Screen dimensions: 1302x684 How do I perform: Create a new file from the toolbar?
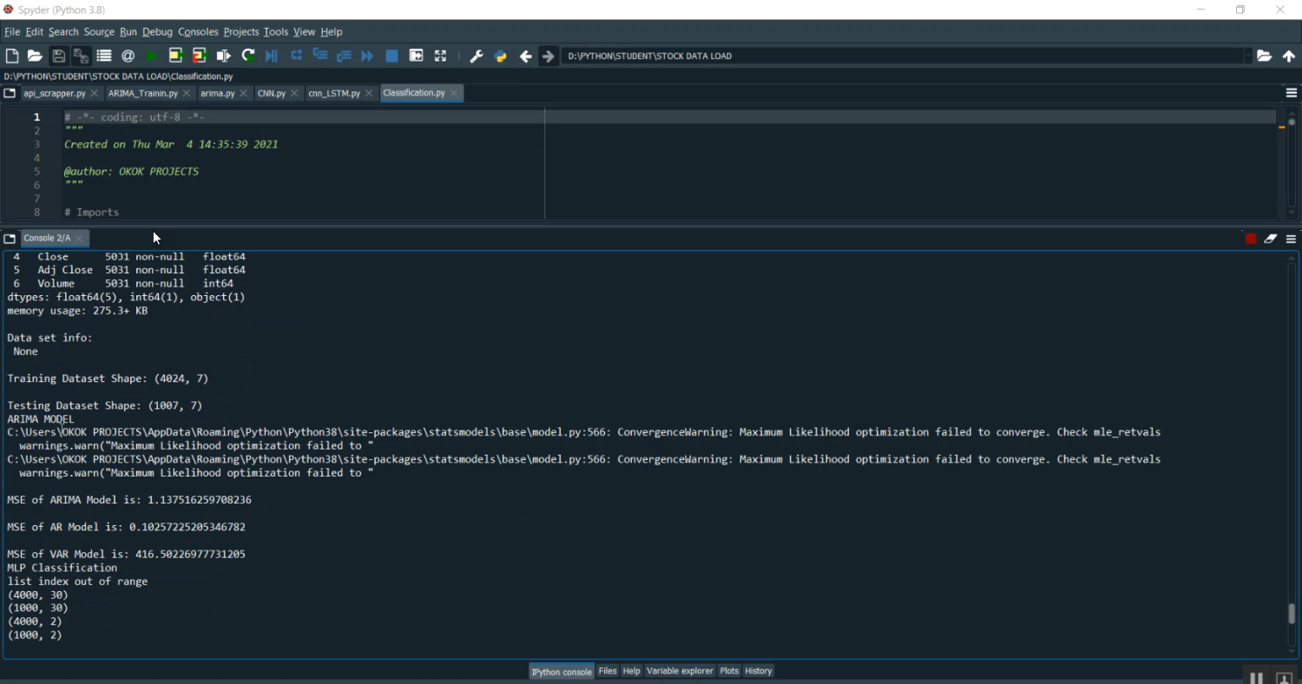click(12, 56)
